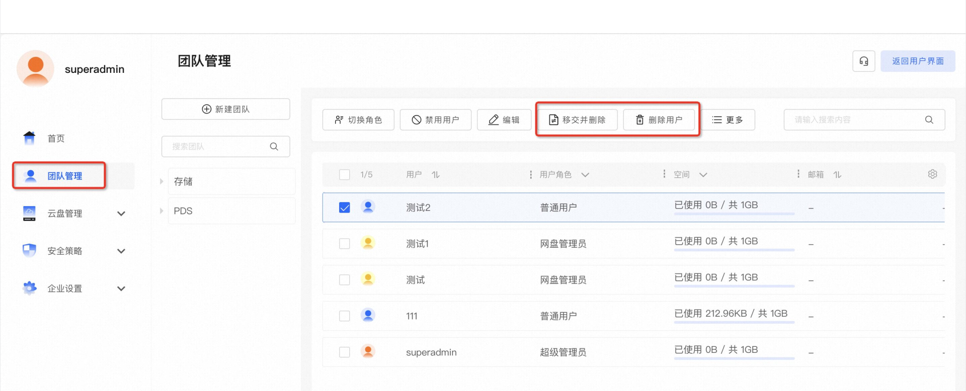Click the table column settings gear icon
Screen dimensions: 966x391
point(932,174)
